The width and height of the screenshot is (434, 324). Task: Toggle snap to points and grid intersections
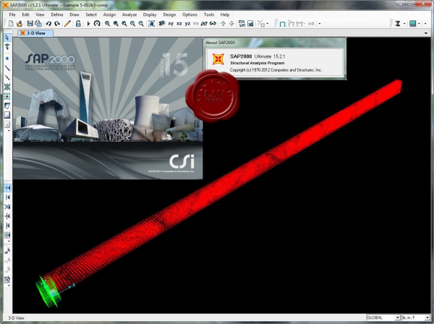pos(7,188)
